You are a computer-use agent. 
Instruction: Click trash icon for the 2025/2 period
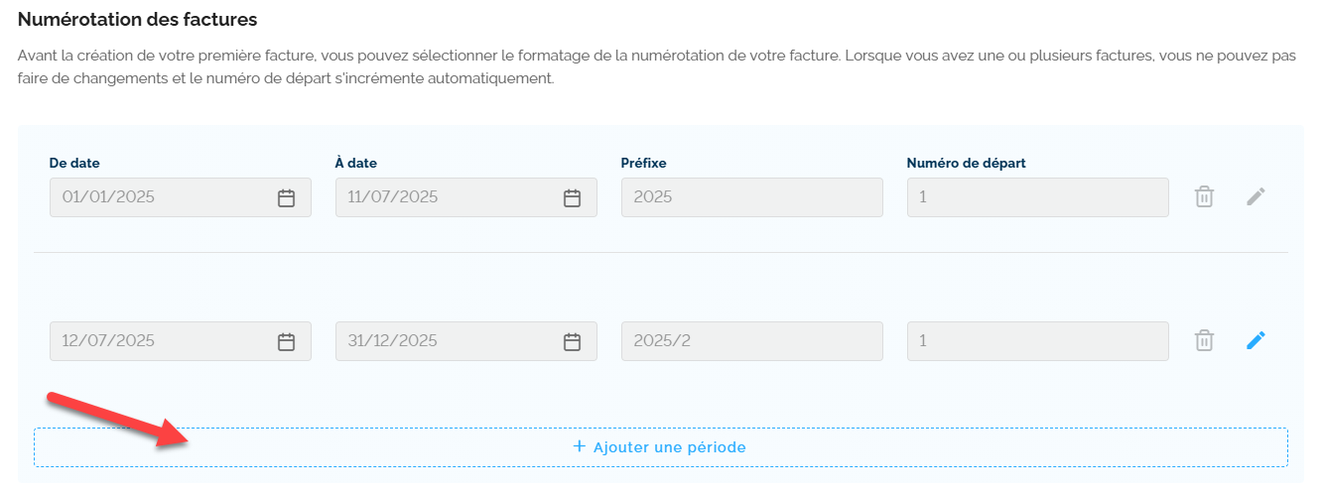point(1204,340)
